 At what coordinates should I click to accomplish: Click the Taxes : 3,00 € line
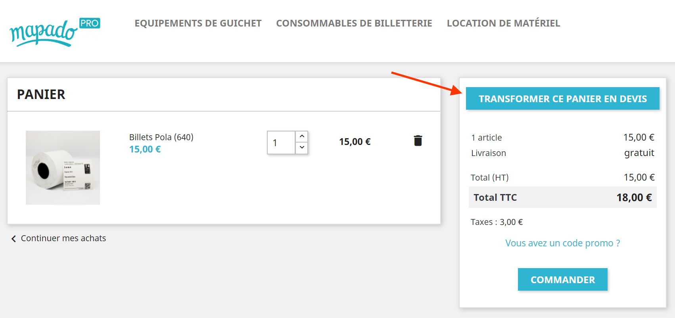click(497, 222)
